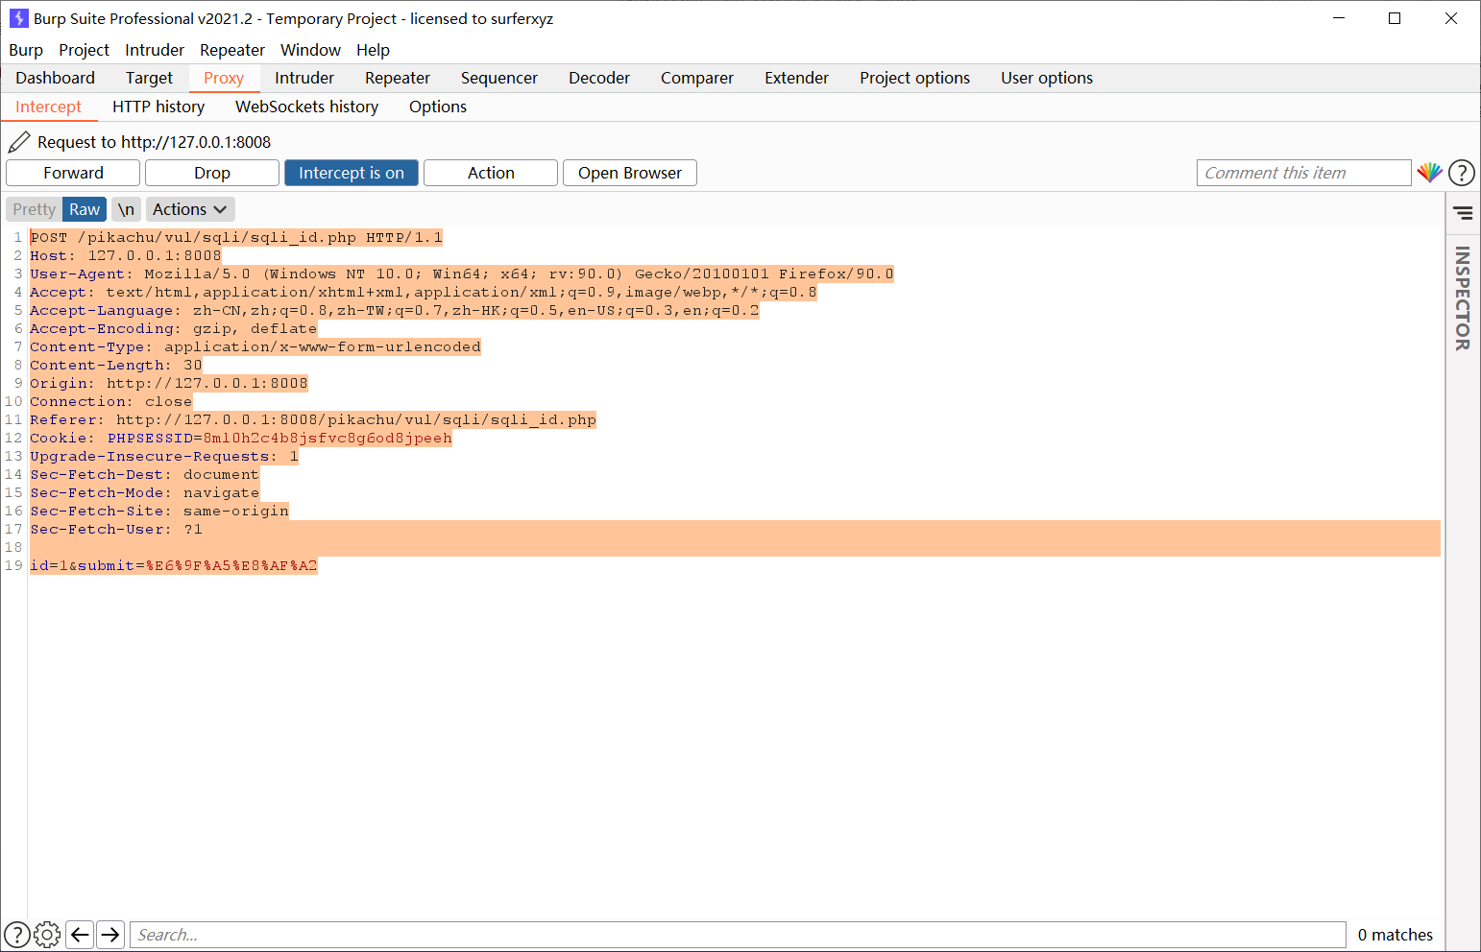Switch to the Repeater tool tab
The height and width of the screenshot is (952, 1481).
pos(398,78)
